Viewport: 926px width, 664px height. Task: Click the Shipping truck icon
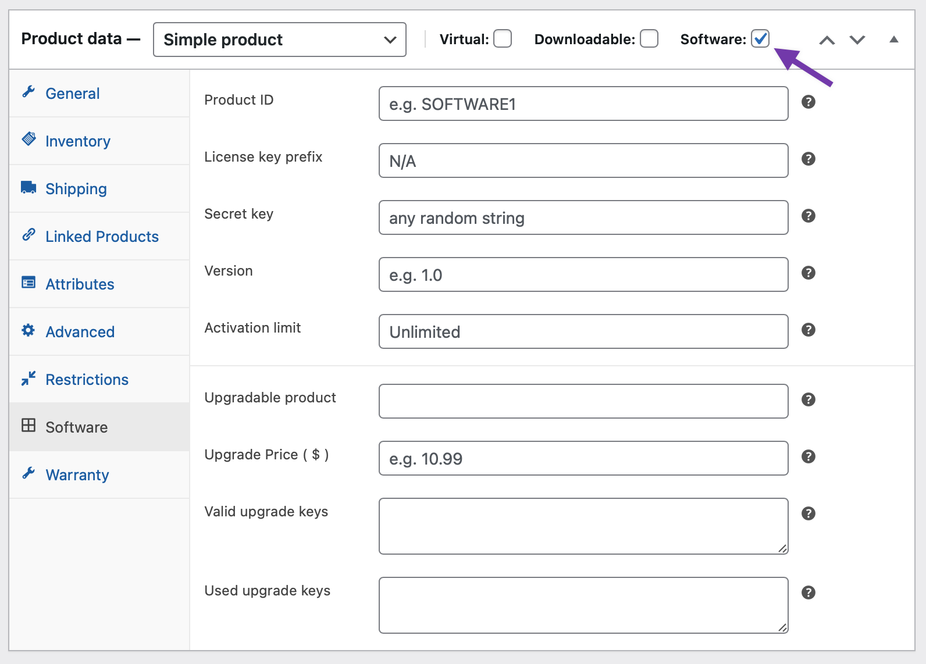click(x=29, y=187)
